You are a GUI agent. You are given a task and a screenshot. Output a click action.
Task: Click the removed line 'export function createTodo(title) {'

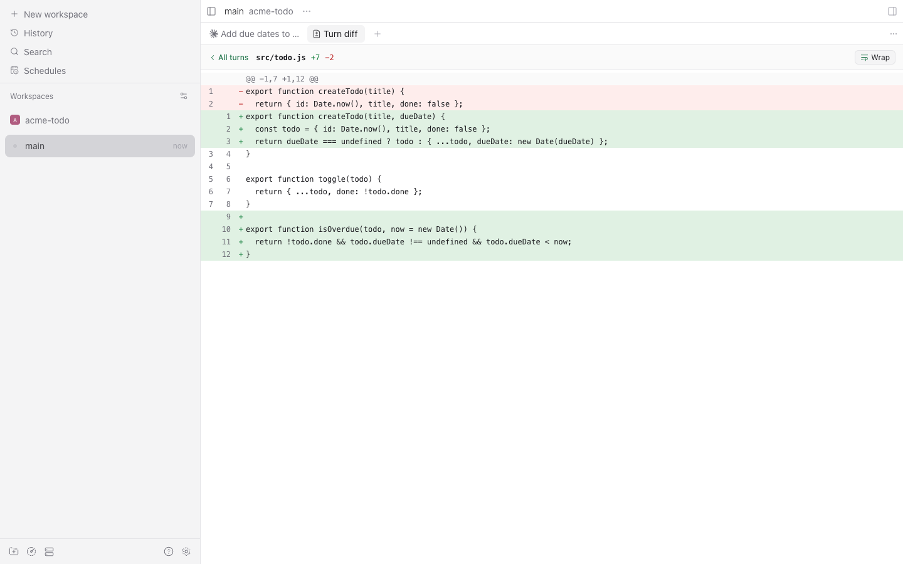click(x=552, y=91)
